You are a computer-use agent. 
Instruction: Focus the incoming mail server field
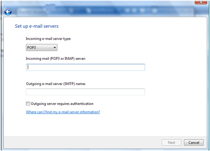click(x=86, y=67)
